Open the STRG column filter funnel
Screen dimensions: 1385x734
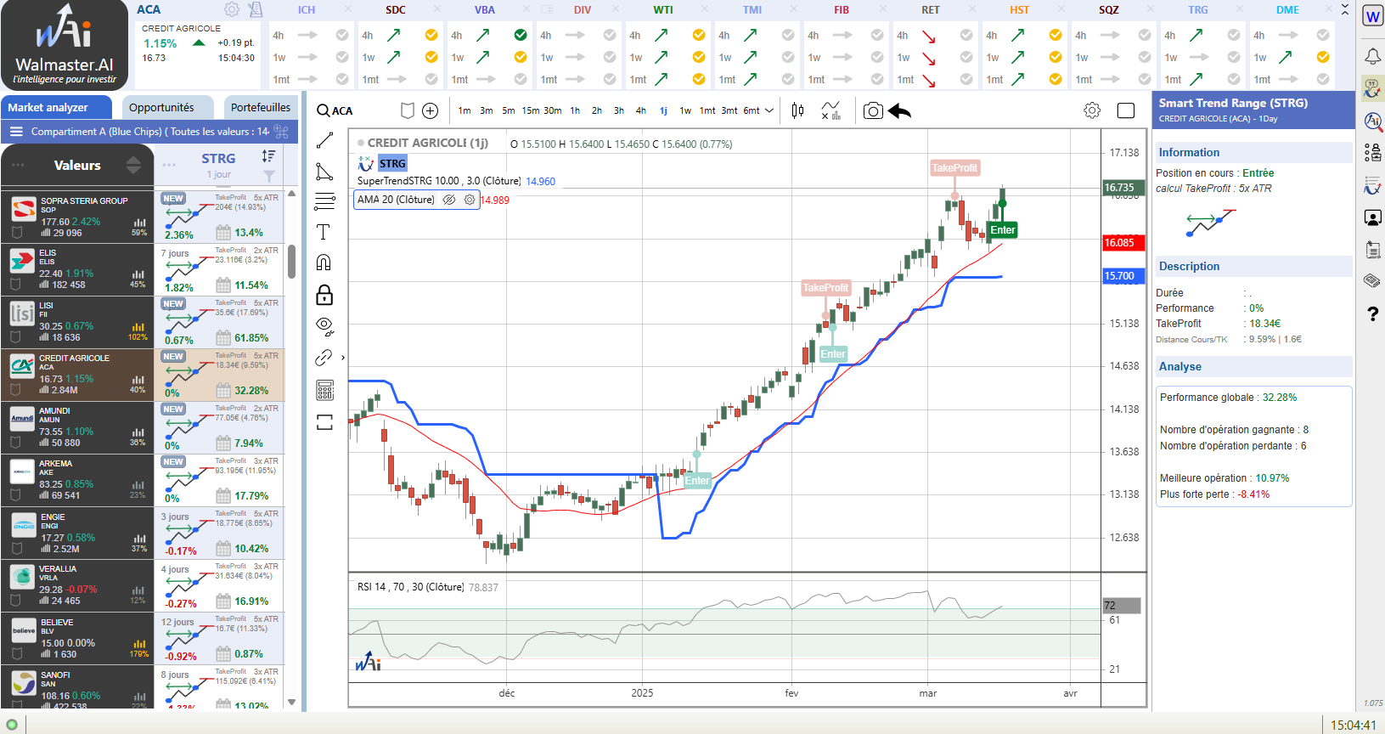(268, 176)
